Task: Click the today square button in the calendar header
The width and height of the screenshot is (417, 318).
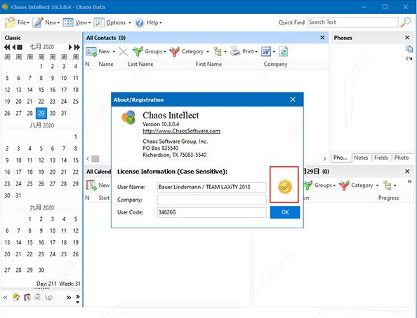Action: [20, 47]
